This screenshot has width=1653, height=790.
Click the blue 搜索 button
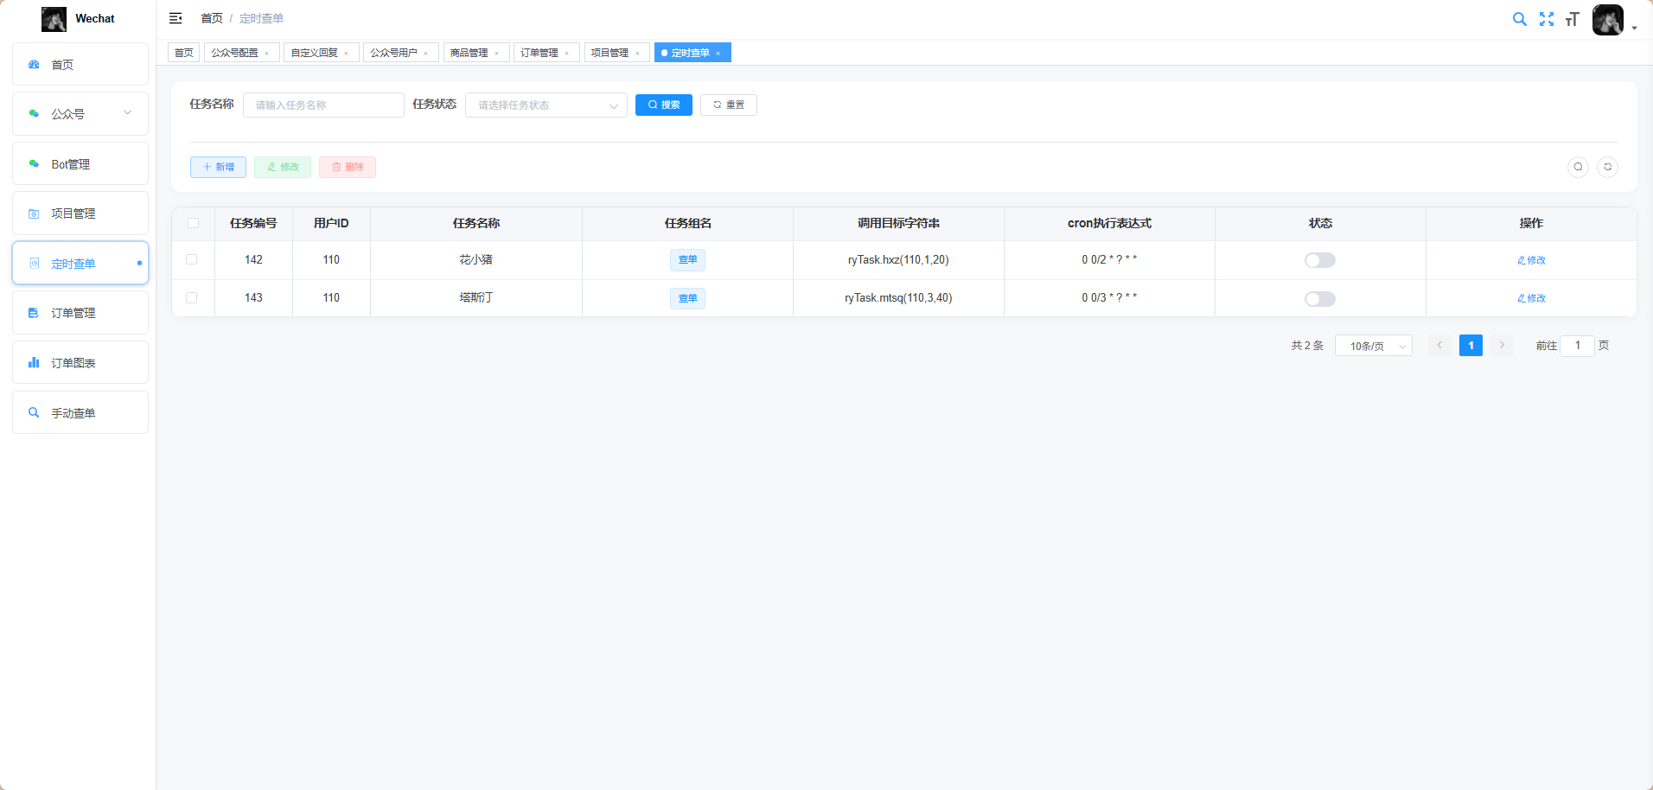tap(663, 105)
